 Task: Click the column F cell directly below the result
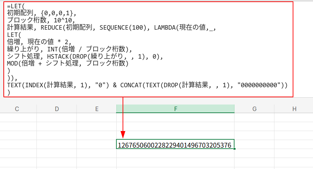pyautogui.click(x=175, y=153)
